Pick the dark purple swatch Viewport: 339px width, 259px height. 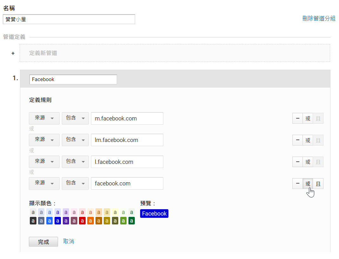click(66, 221)
